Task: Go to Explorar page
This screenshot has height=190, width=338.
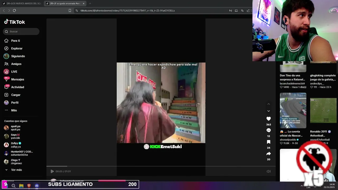Action: [x=17, y=48]
